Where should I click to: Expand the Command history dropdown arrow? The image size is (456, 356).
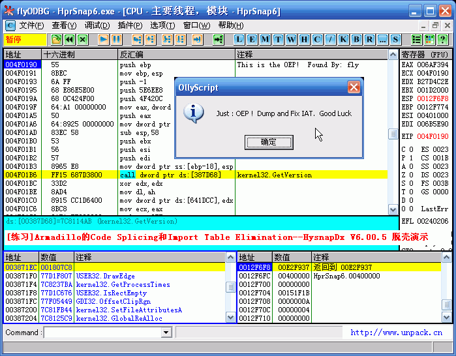166,333
